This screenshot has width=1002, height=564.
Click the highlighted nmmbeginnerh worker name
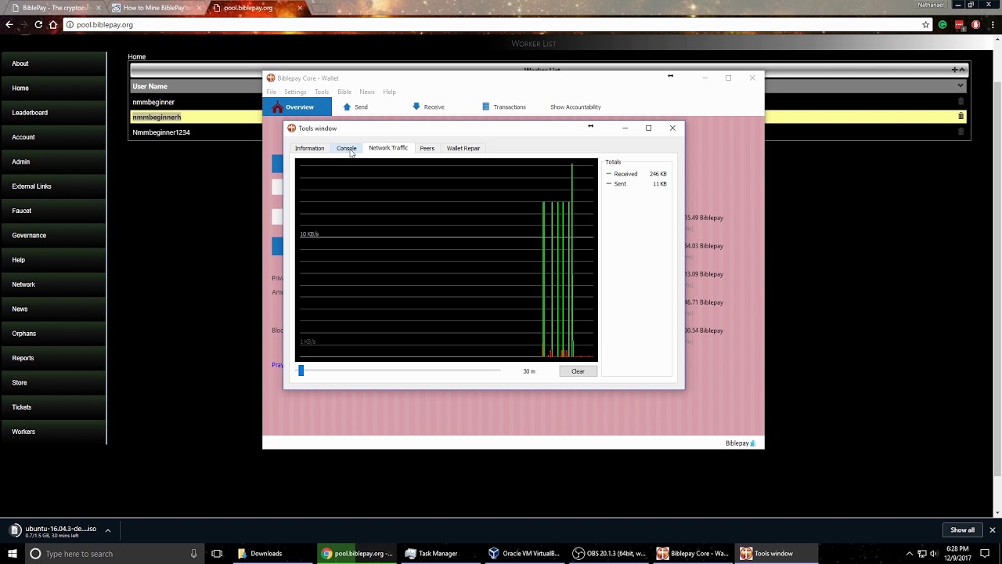[157, 117]
